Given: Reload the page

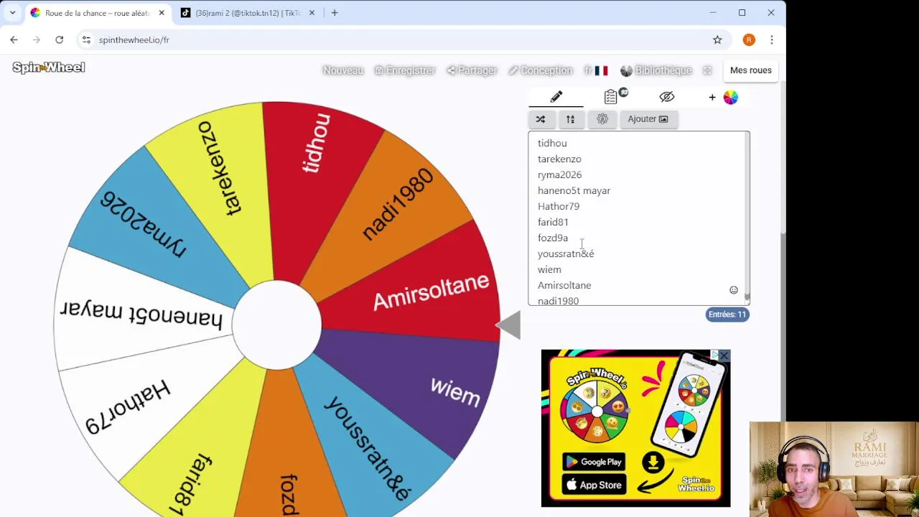Looking at the screenshot, I should 60,39.
